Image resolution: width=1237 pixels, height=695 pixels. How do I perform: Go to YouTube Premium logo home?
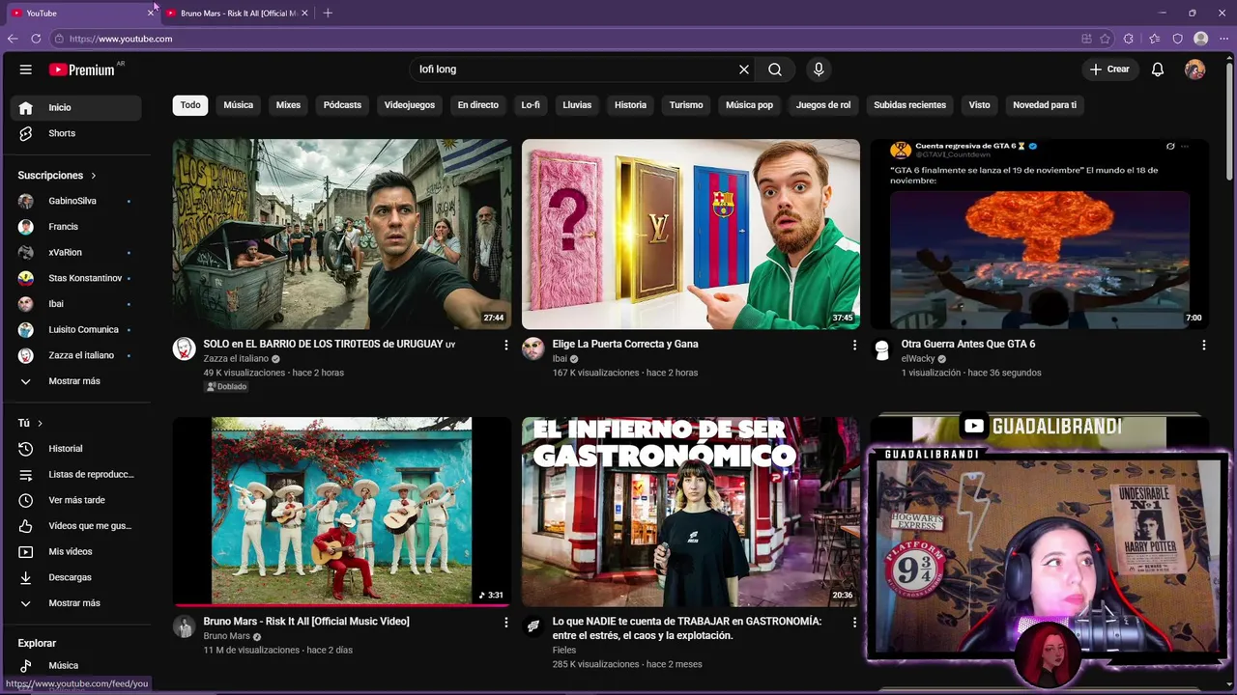click(x=82, y=69)
